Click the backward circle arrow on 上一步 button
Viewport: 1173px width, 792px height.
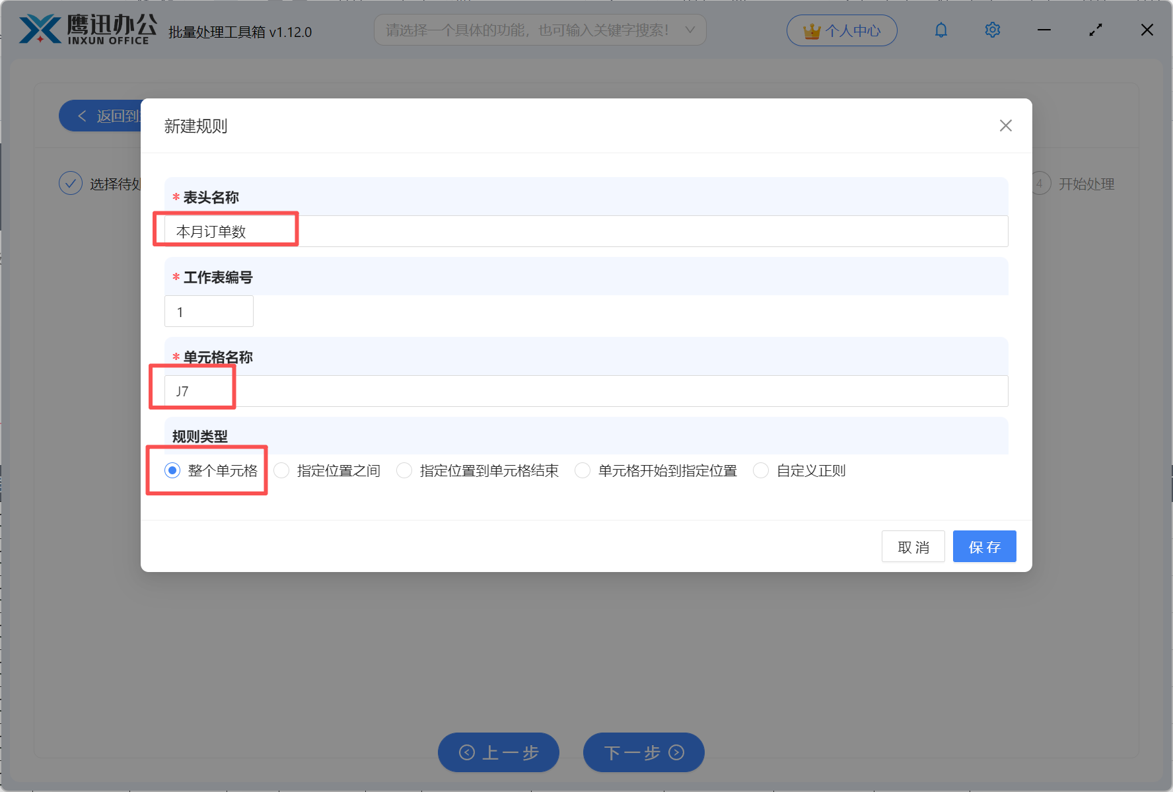[466, 752]
